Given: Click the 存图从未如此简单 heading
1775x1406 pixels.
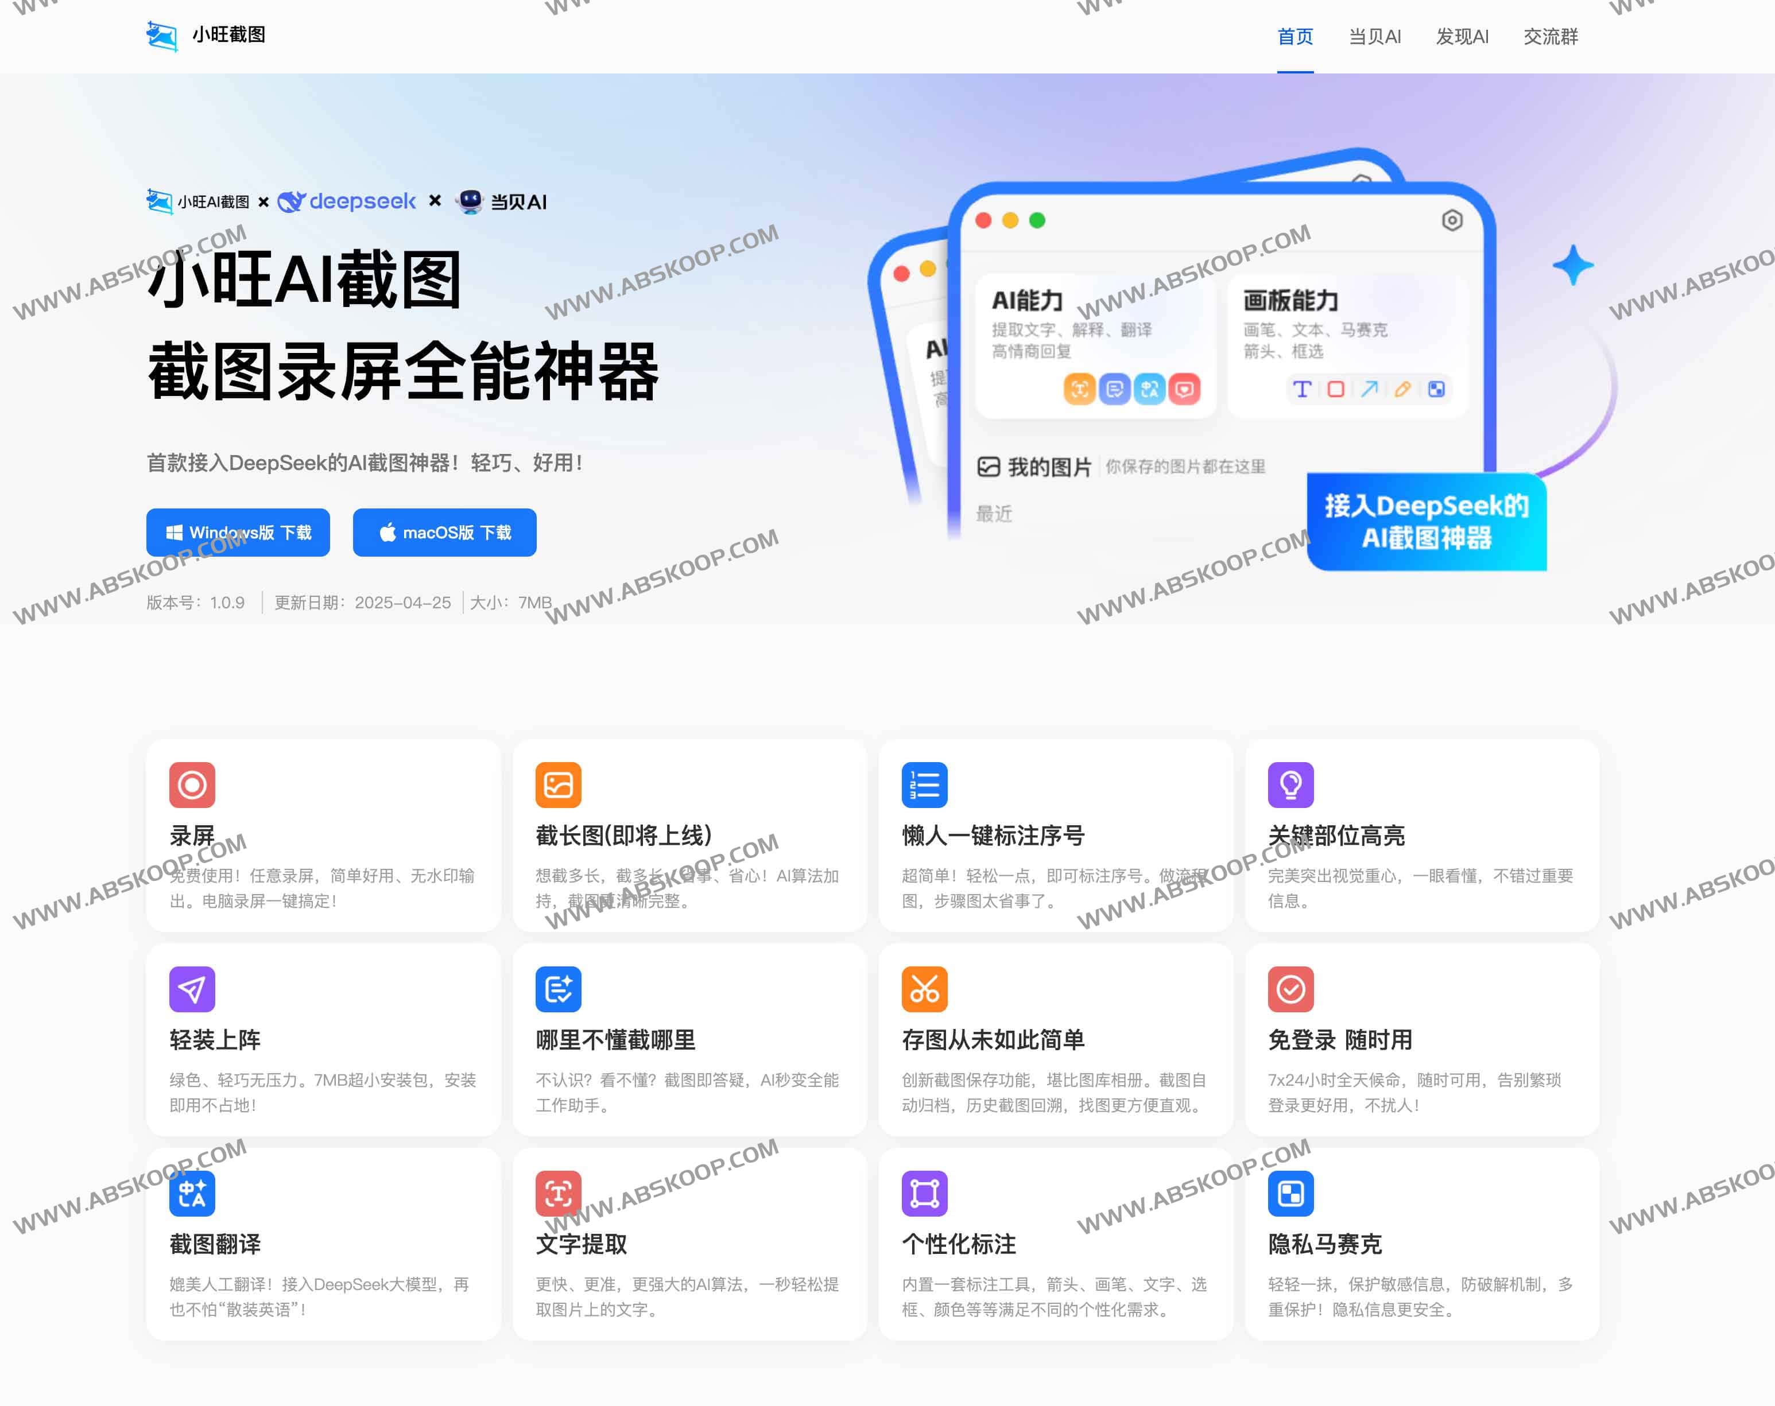Looking at the screenshot, I should pos(993,1040).
